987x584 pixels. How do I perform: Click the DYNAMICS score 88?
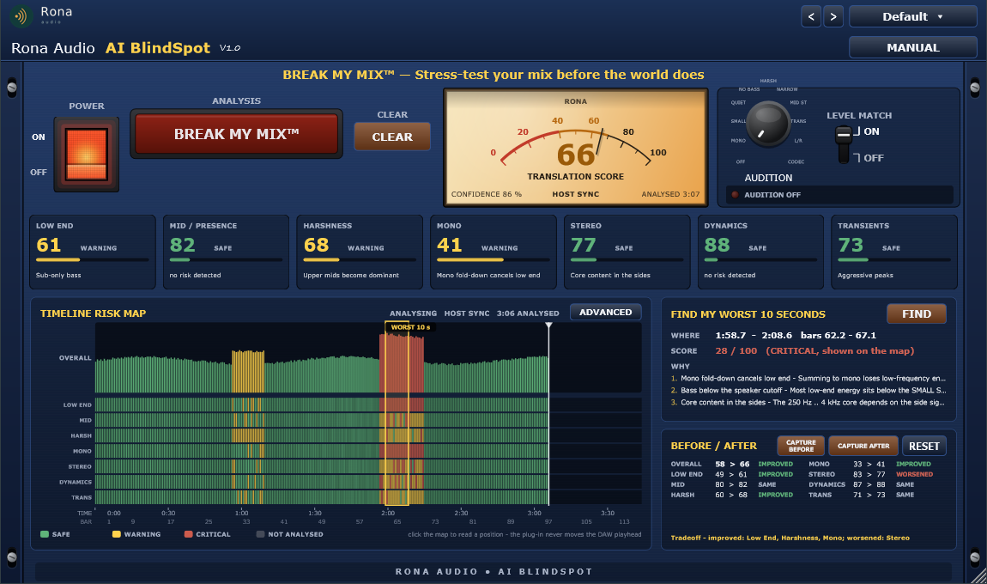pyautogui.click(x=717, y=245)
